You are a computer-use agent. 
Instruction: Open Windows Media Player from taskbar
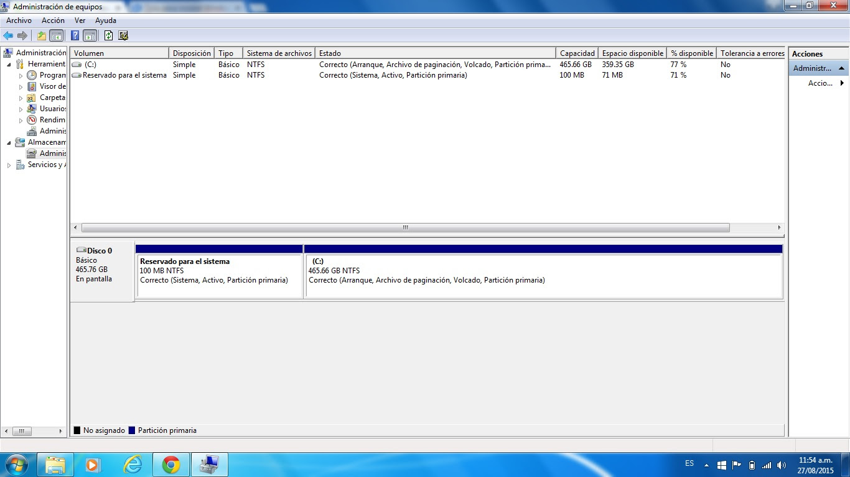point(93,465)
